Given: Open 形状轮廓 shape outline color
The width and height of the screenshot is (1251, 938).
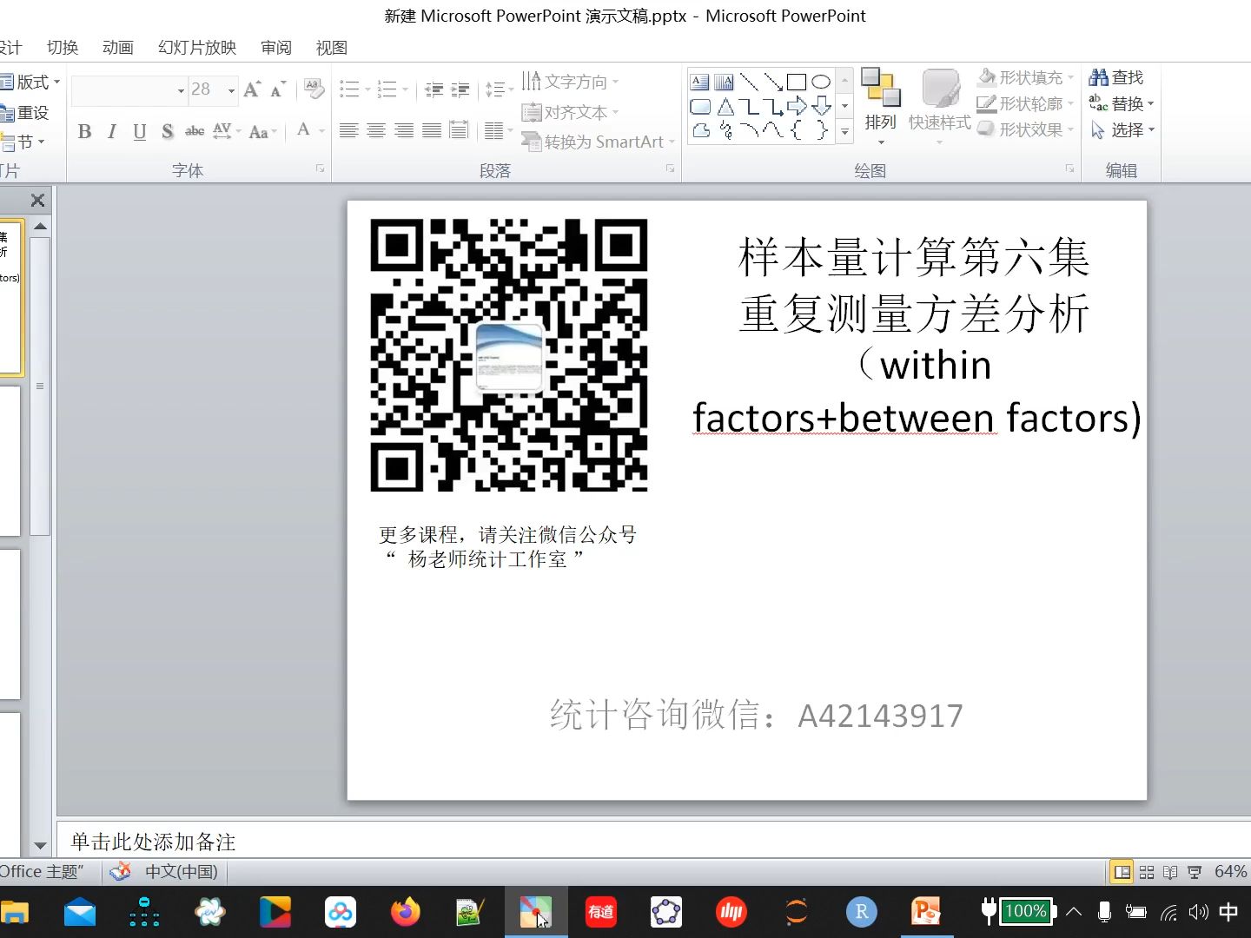Looking at the screenshot, I should click(x=1025, y=103).
